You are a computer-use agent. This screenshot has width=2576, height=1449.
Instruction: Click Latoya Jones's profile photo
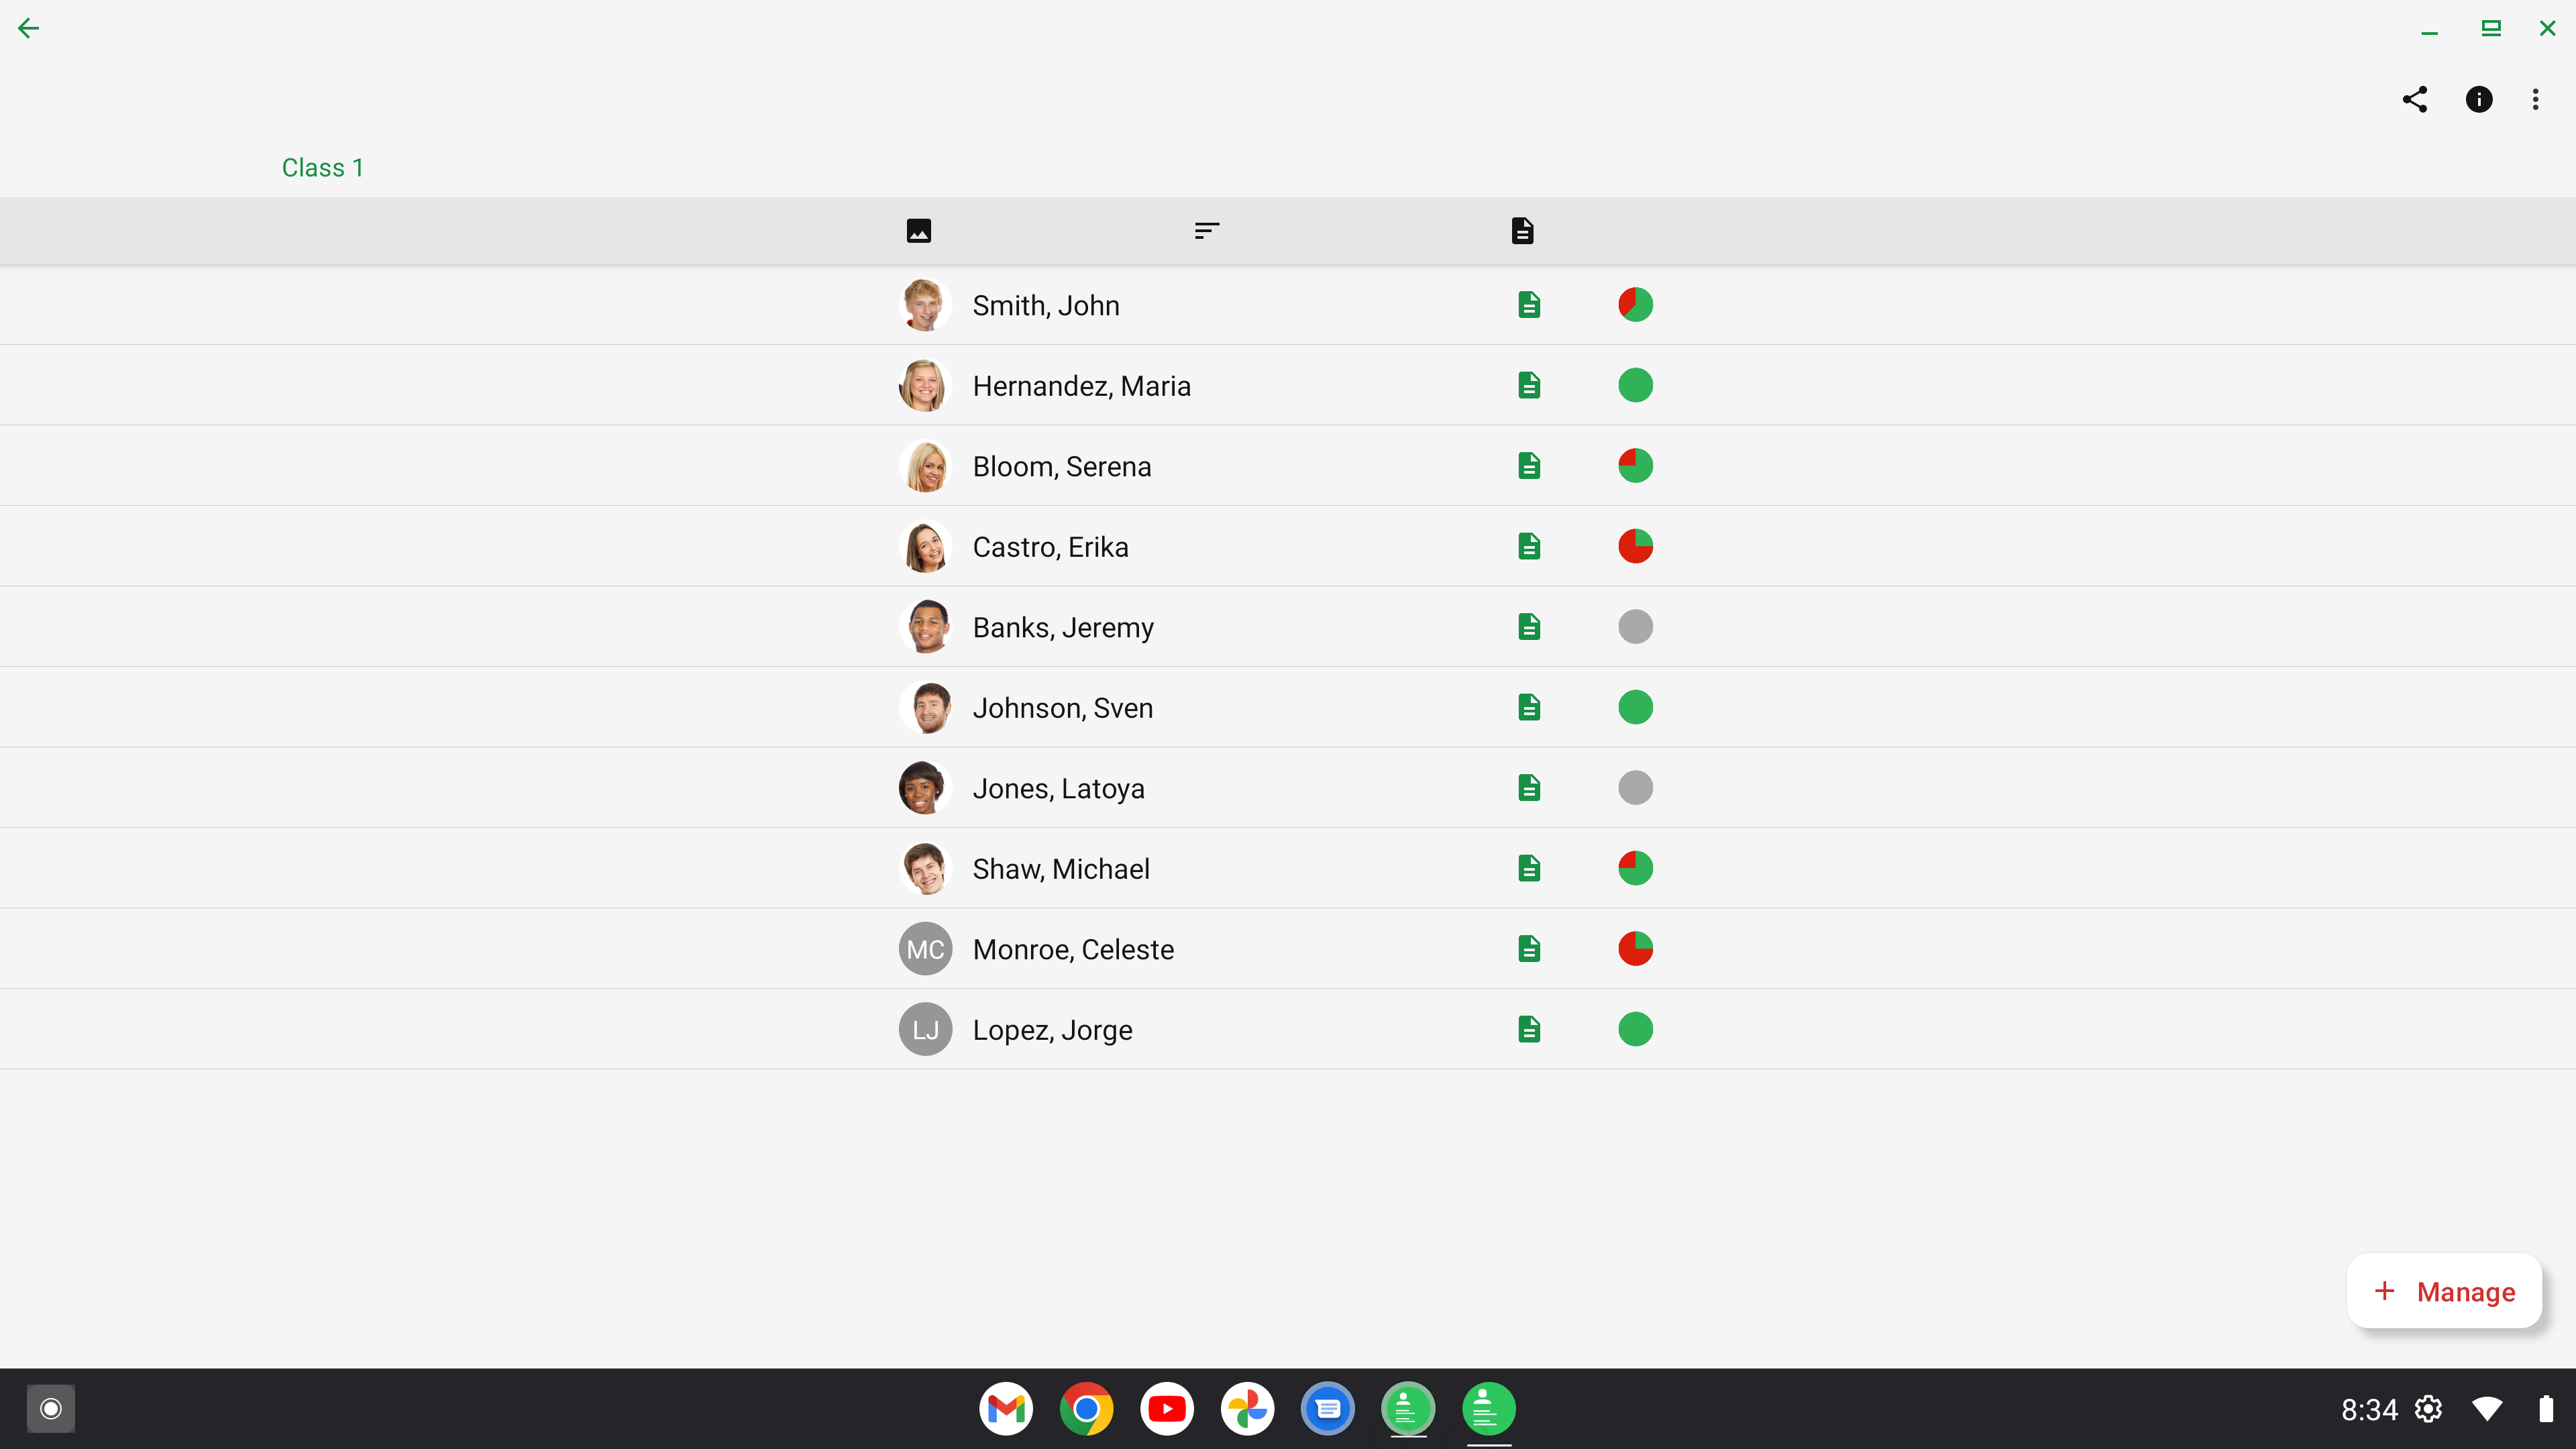tap(925, 788)
